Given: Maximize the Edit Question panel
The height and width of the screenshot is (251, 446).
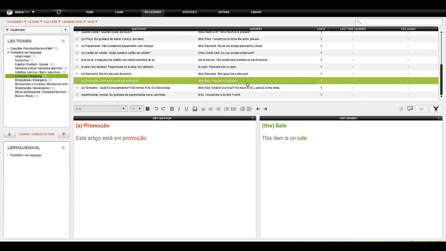Looking at the screenshot, I should pyautogui.click(x=253, y=118).
